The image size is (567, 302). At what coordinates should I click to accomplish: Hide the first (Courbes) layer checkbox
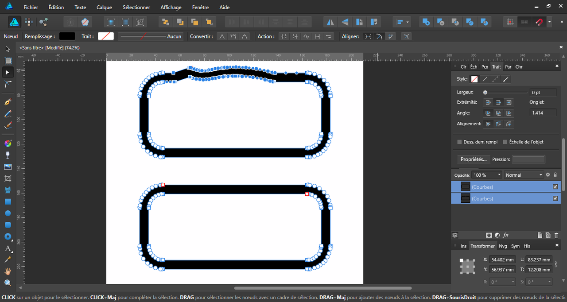click(x=555, y=187)
